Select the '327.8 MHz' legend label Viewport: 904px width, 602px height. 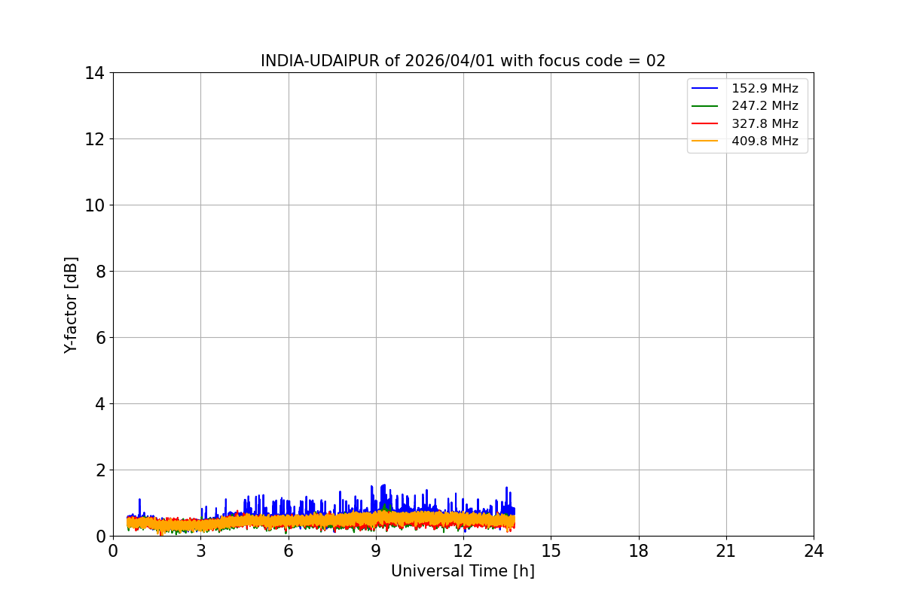(x=765, y=123)
